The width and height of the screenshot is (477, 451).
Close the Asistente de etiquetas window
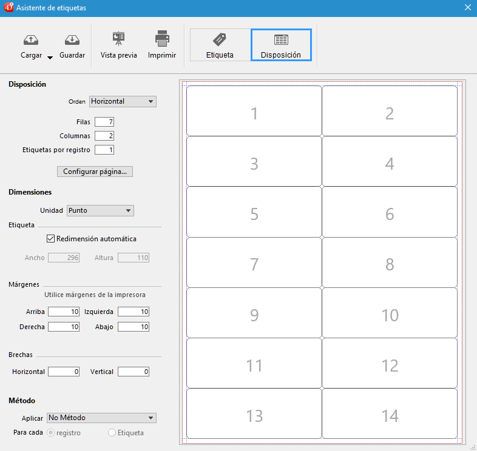coord(468,8)
